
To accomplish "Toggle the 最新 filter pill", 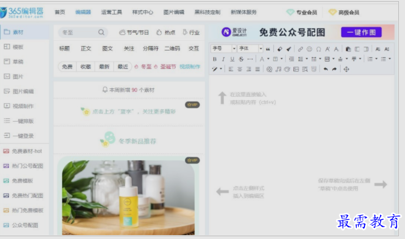I will (104, 67).
